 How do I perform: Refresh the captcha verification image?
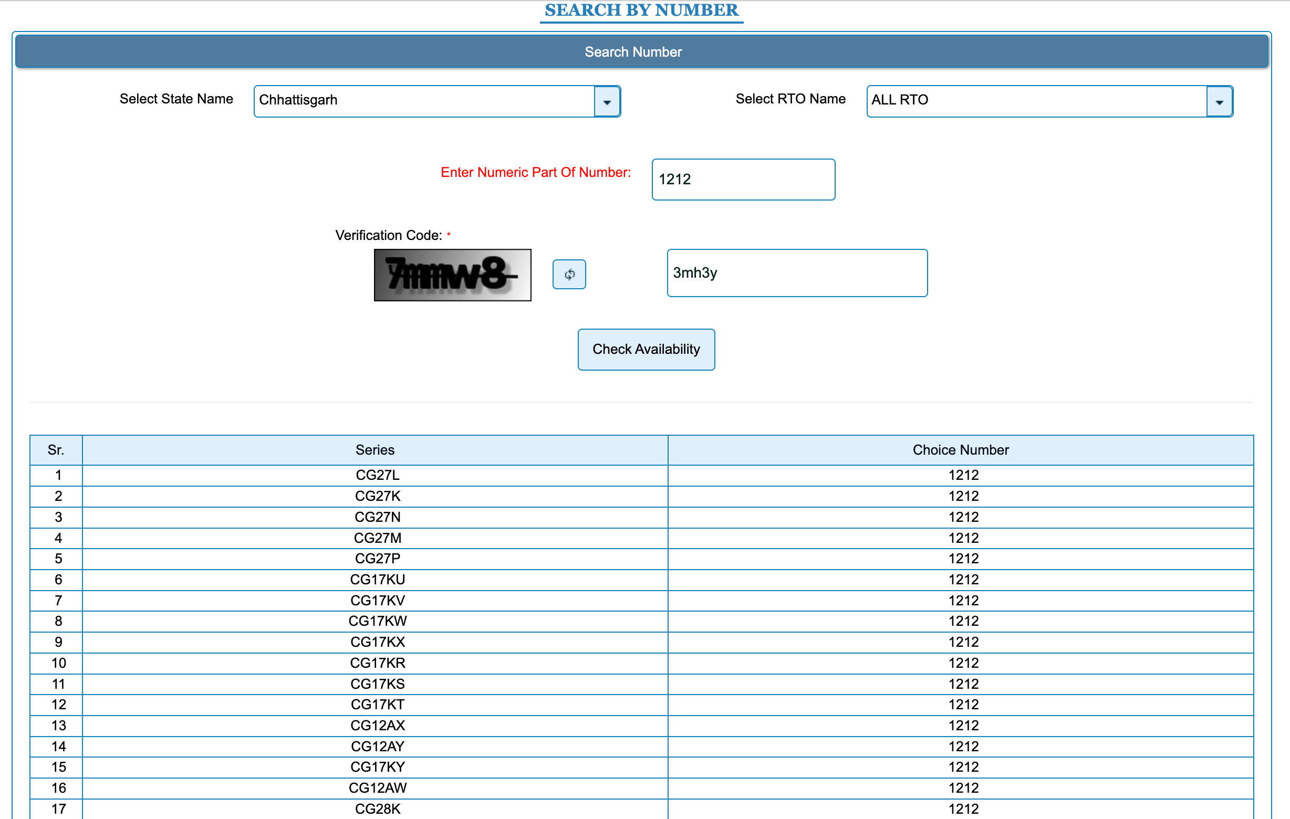pos(569,274)
